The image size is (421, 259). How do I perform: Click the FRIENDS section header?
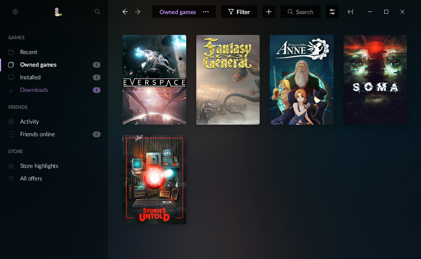coord(18,107)
